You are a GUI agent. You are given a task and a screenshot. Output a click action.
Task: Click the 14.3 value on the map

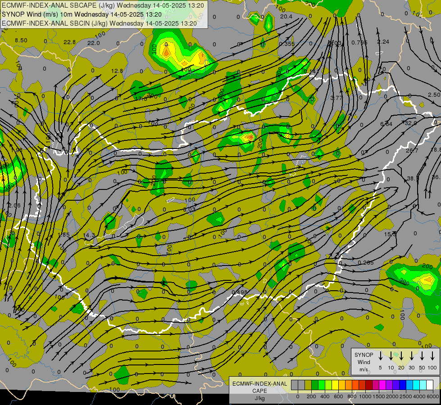point(89,235)
